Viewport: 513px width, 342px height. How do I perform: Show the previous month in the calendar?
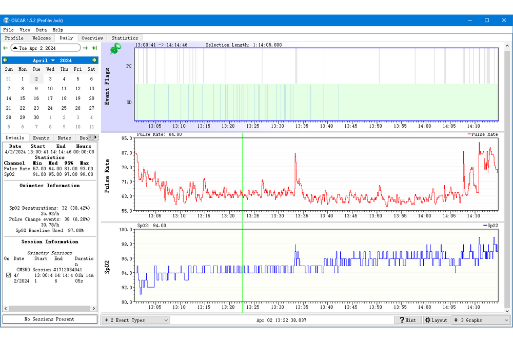tap(5, 60)
